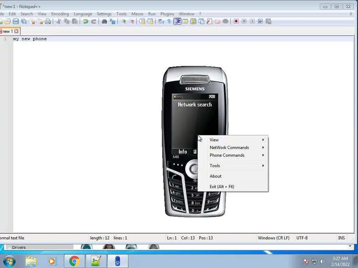Open the Run menu
The image size is (358, 268).
point(152,14)
